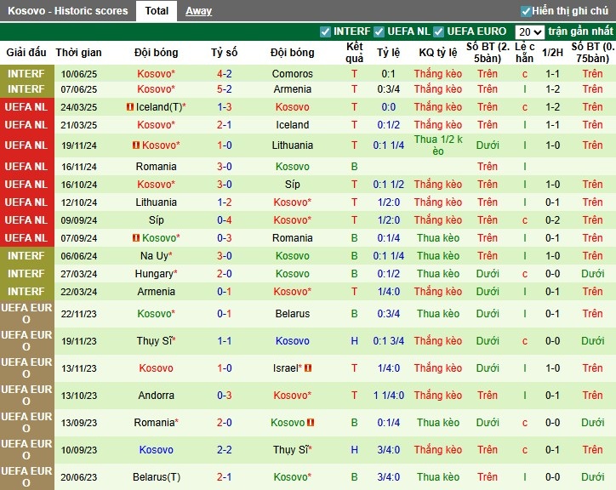The width and height of the screenshot is (616, 490).
Task: Click the Armenia team in 07/06/25 row
Action: (x=292, y=89)
